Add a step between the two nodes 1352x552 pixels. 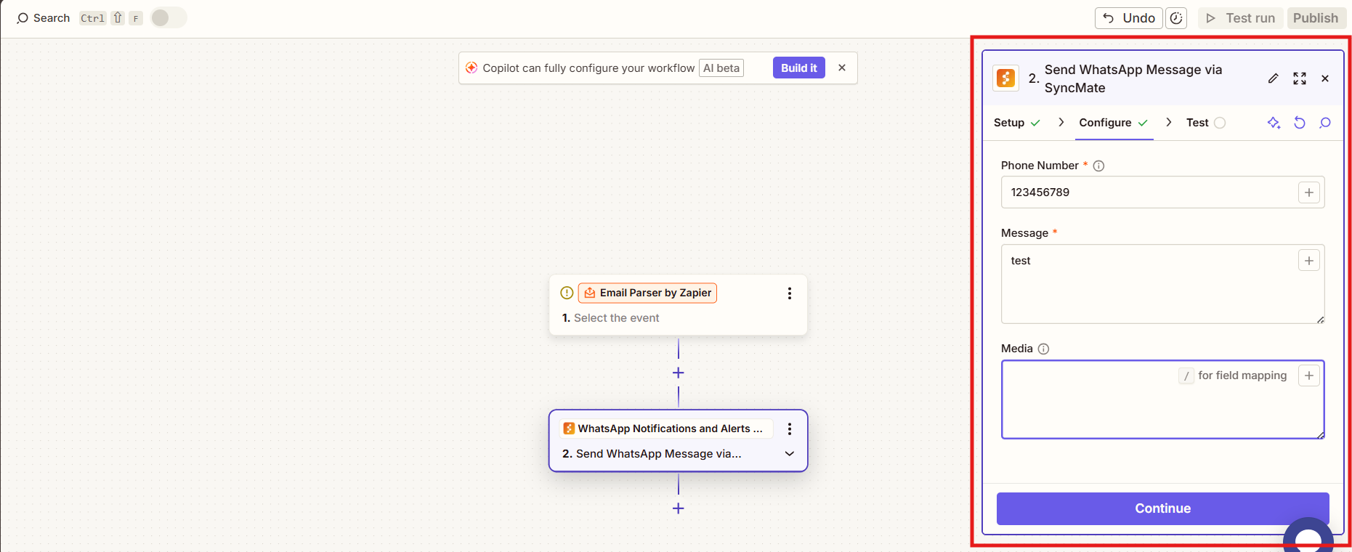678,373
